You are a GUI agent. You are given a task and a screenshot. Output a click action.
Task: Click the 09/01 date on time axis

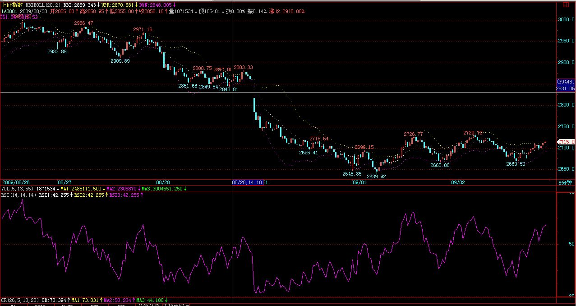pos(359,182)
